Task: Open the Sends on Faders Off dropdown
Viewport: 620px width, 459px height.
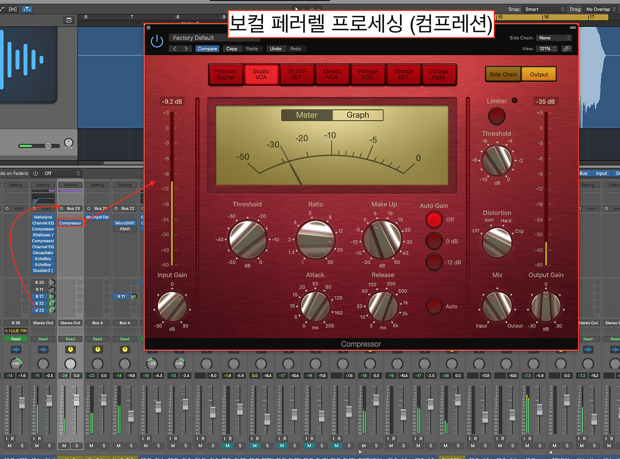Action: coord(61,173)
